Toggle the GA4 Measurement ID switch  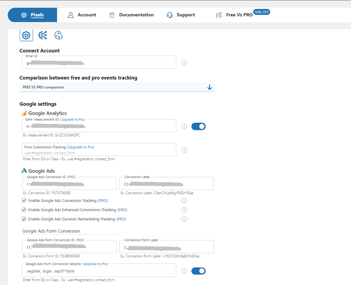(198, 127)
